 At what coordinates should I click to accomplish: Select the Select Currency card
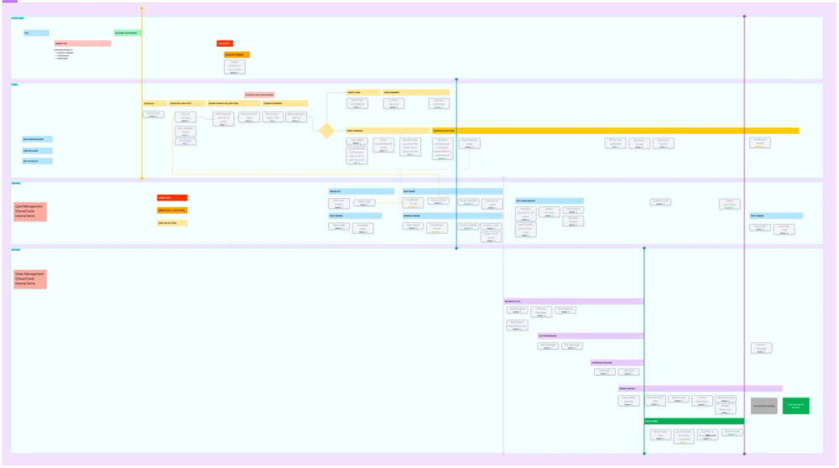coord(549,212)
